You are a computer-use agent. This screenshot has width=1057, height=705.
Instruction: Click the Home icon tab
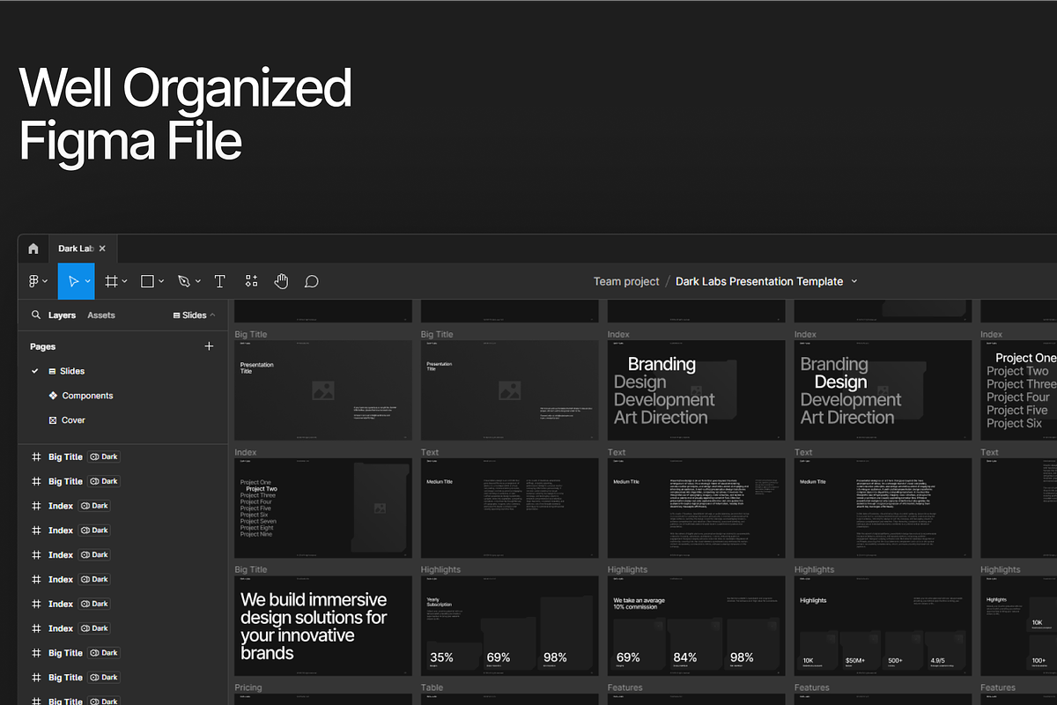point(33,249)
